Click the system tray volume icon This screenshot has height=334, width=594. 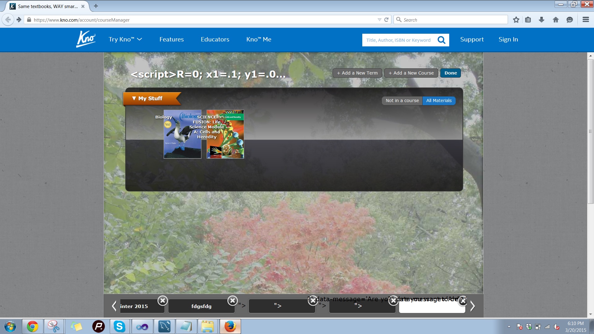(x=557, y=327)
